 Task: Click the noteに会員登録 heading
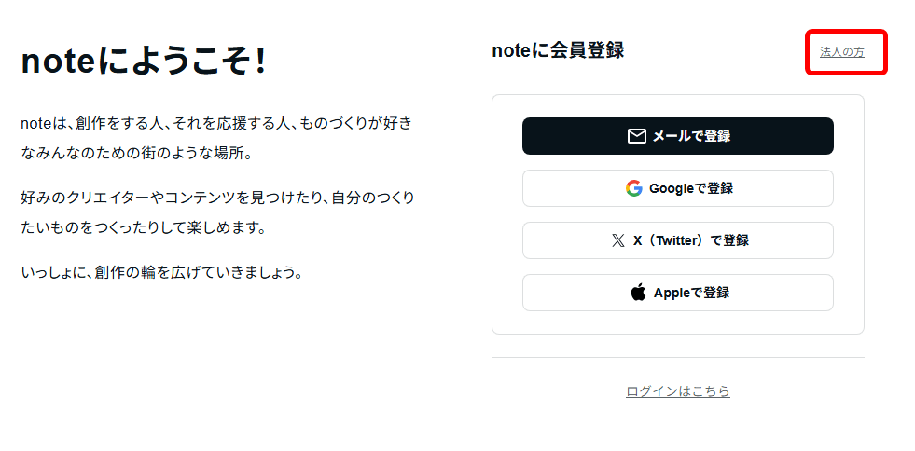click(x=558, y=50)
